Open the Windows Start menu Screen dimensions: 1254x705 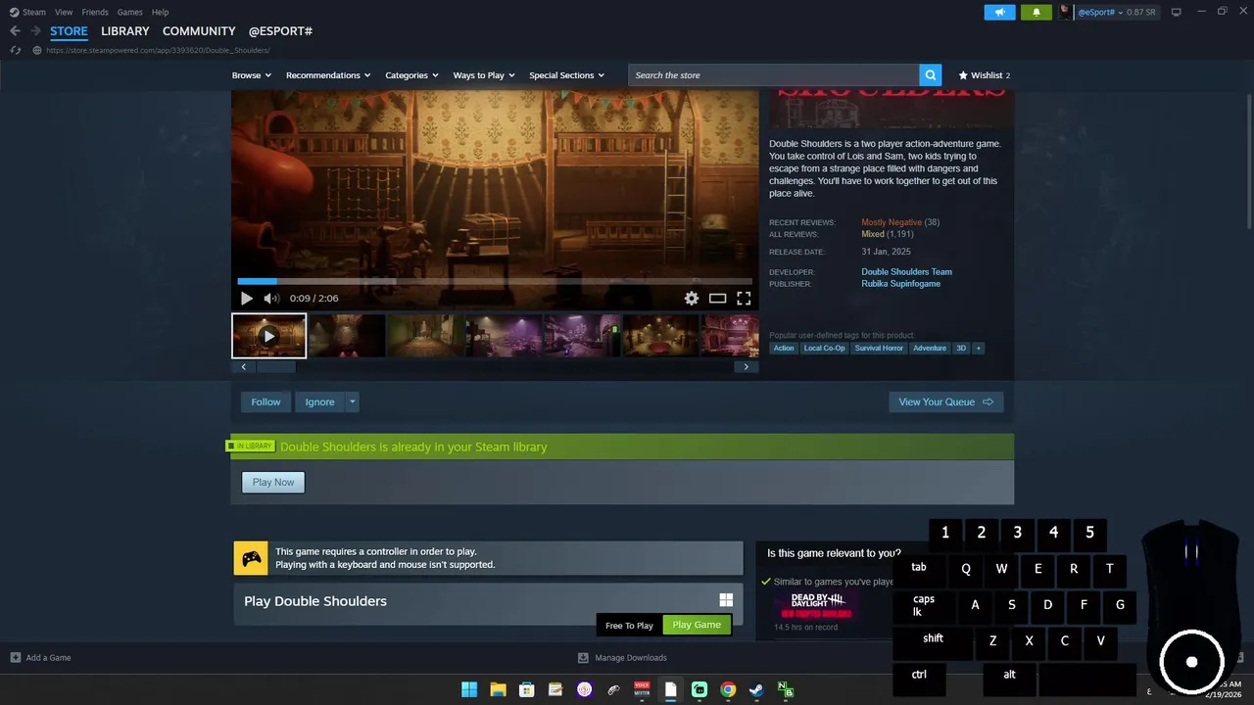(469, 689)
